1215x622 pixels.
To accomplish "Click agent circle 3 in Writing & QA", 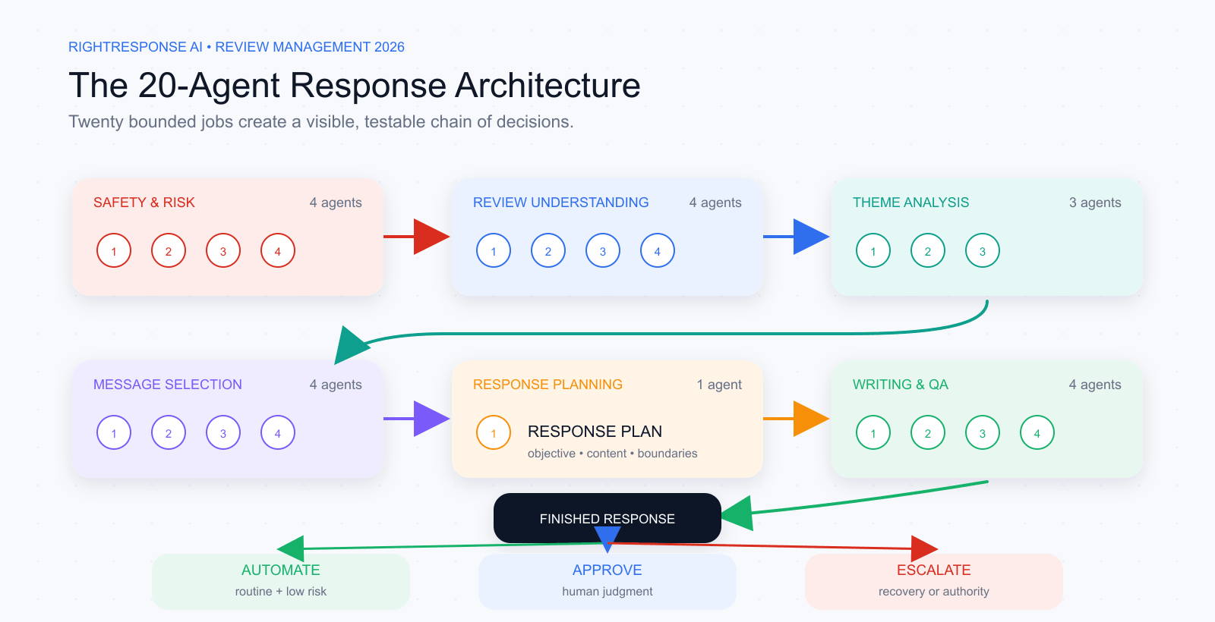I will pyautogui.click(x=983, y=433).
